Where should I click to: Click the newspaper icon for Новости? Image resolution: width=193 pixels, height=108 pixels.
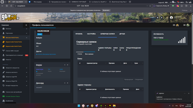point(3,59)
